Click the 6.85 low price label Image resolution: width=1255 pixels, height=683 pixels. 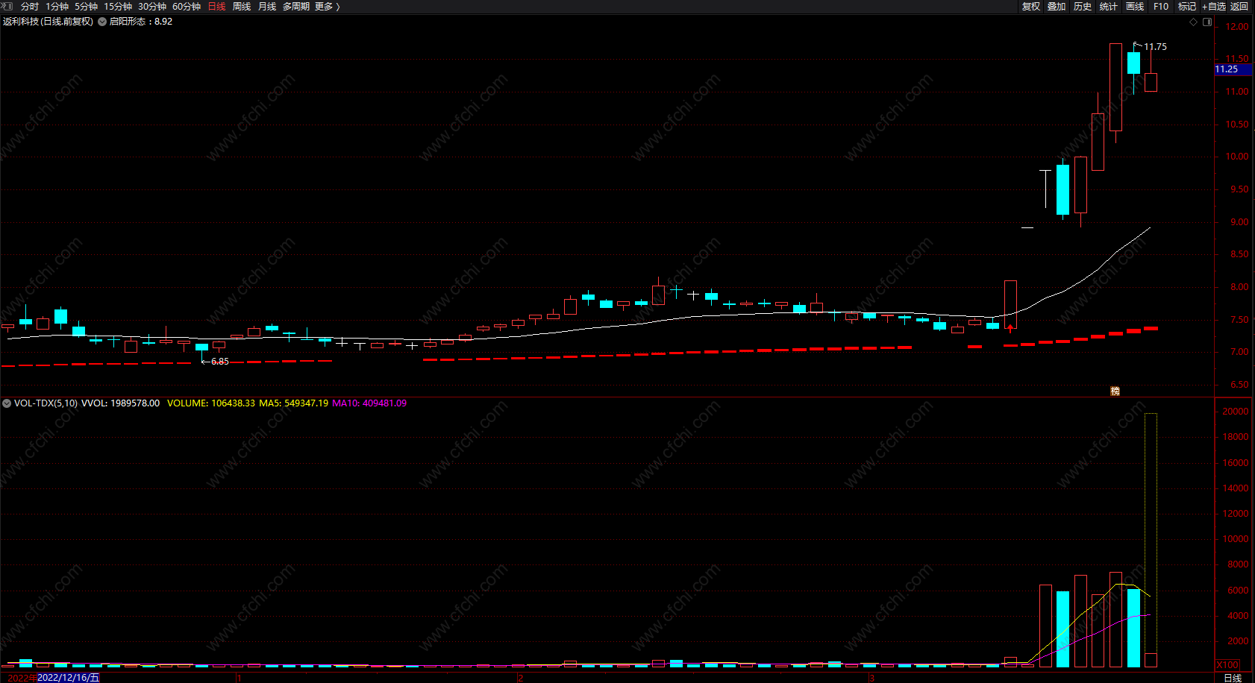pos(220,362)
